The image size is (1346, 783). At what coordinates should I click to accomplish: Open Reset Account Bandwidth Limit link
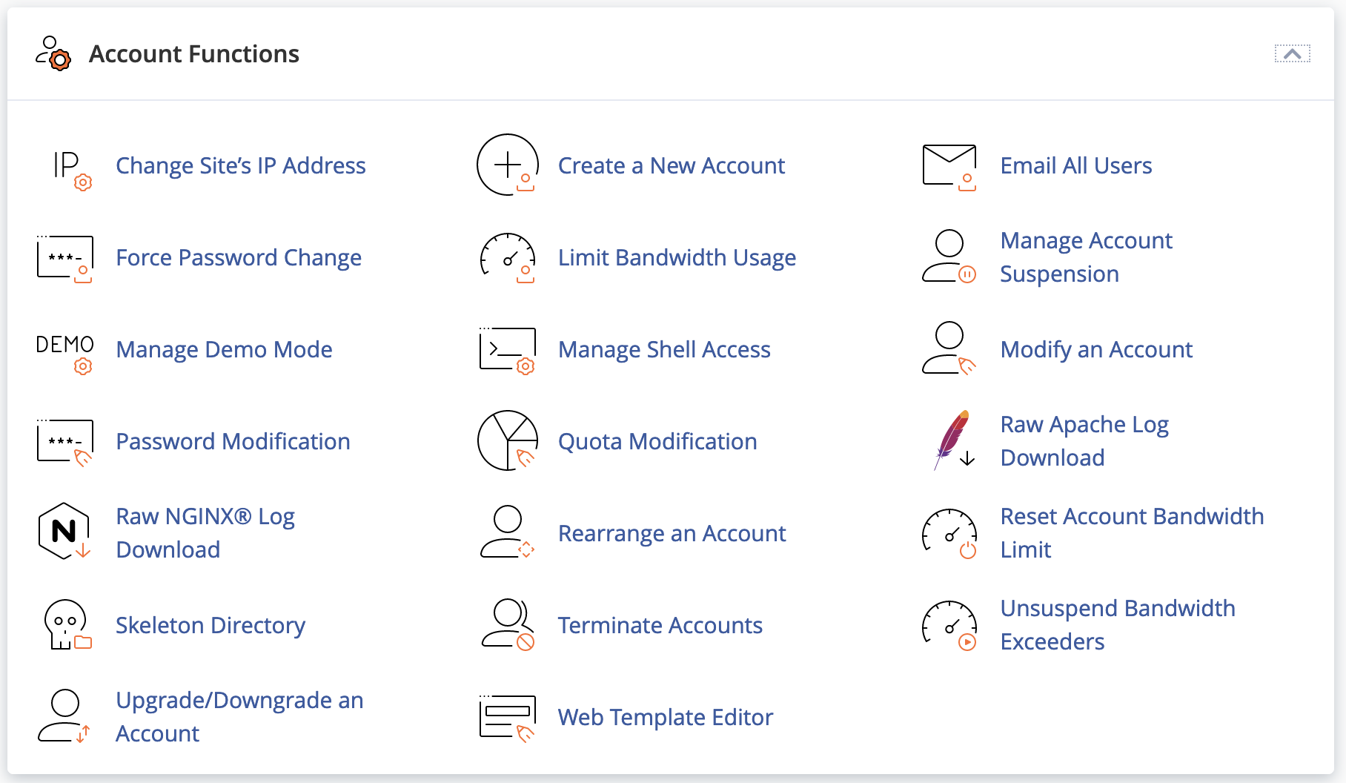(x=1131, y=532)
